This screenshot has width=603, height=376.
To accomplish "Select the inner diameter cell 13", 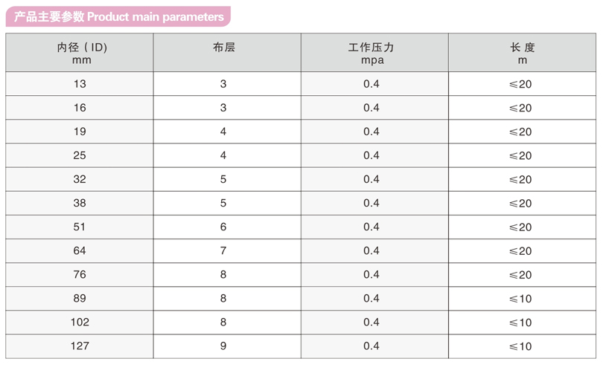I will [80, 84].
